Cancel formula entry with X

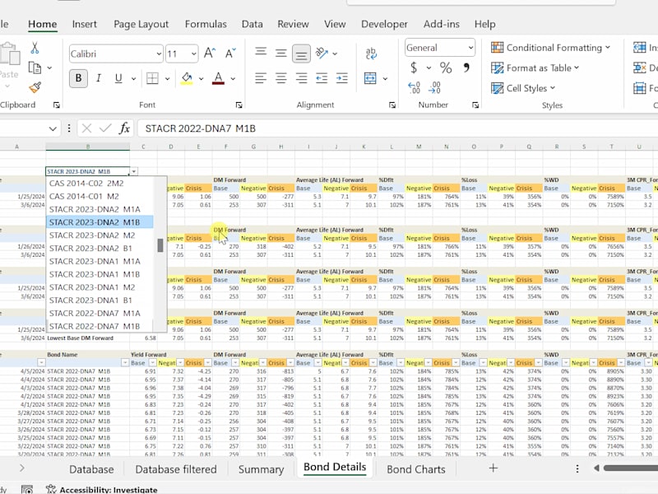(86, 128)
